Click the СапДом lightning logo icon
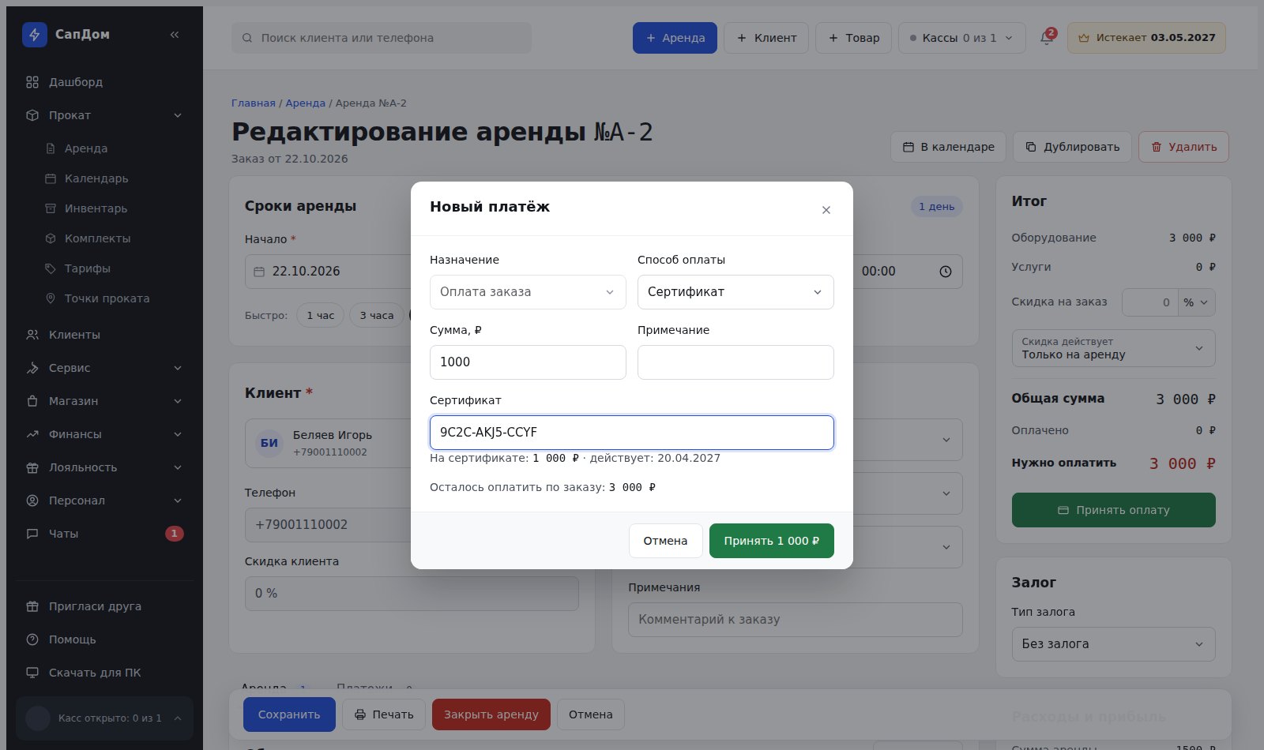Screen dimensions: 1264x750 coord(35,35)
